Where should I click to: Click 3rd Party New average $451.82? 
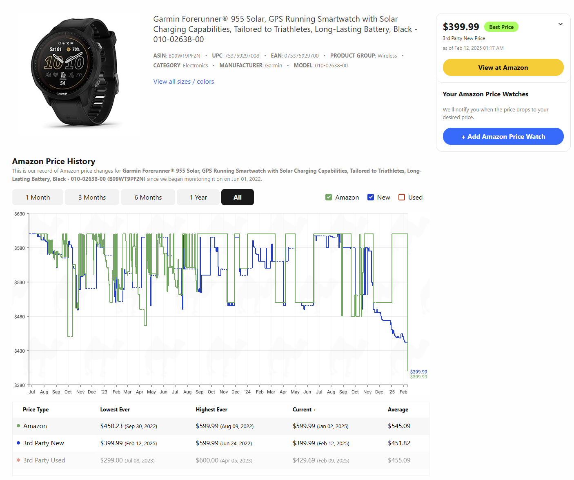(x=399, y=443)
